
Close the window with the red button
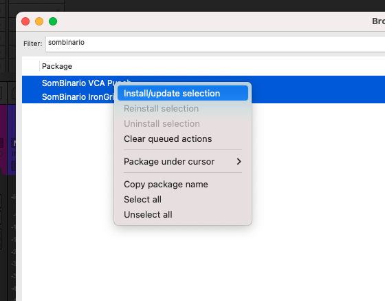(x=25, y=21)
